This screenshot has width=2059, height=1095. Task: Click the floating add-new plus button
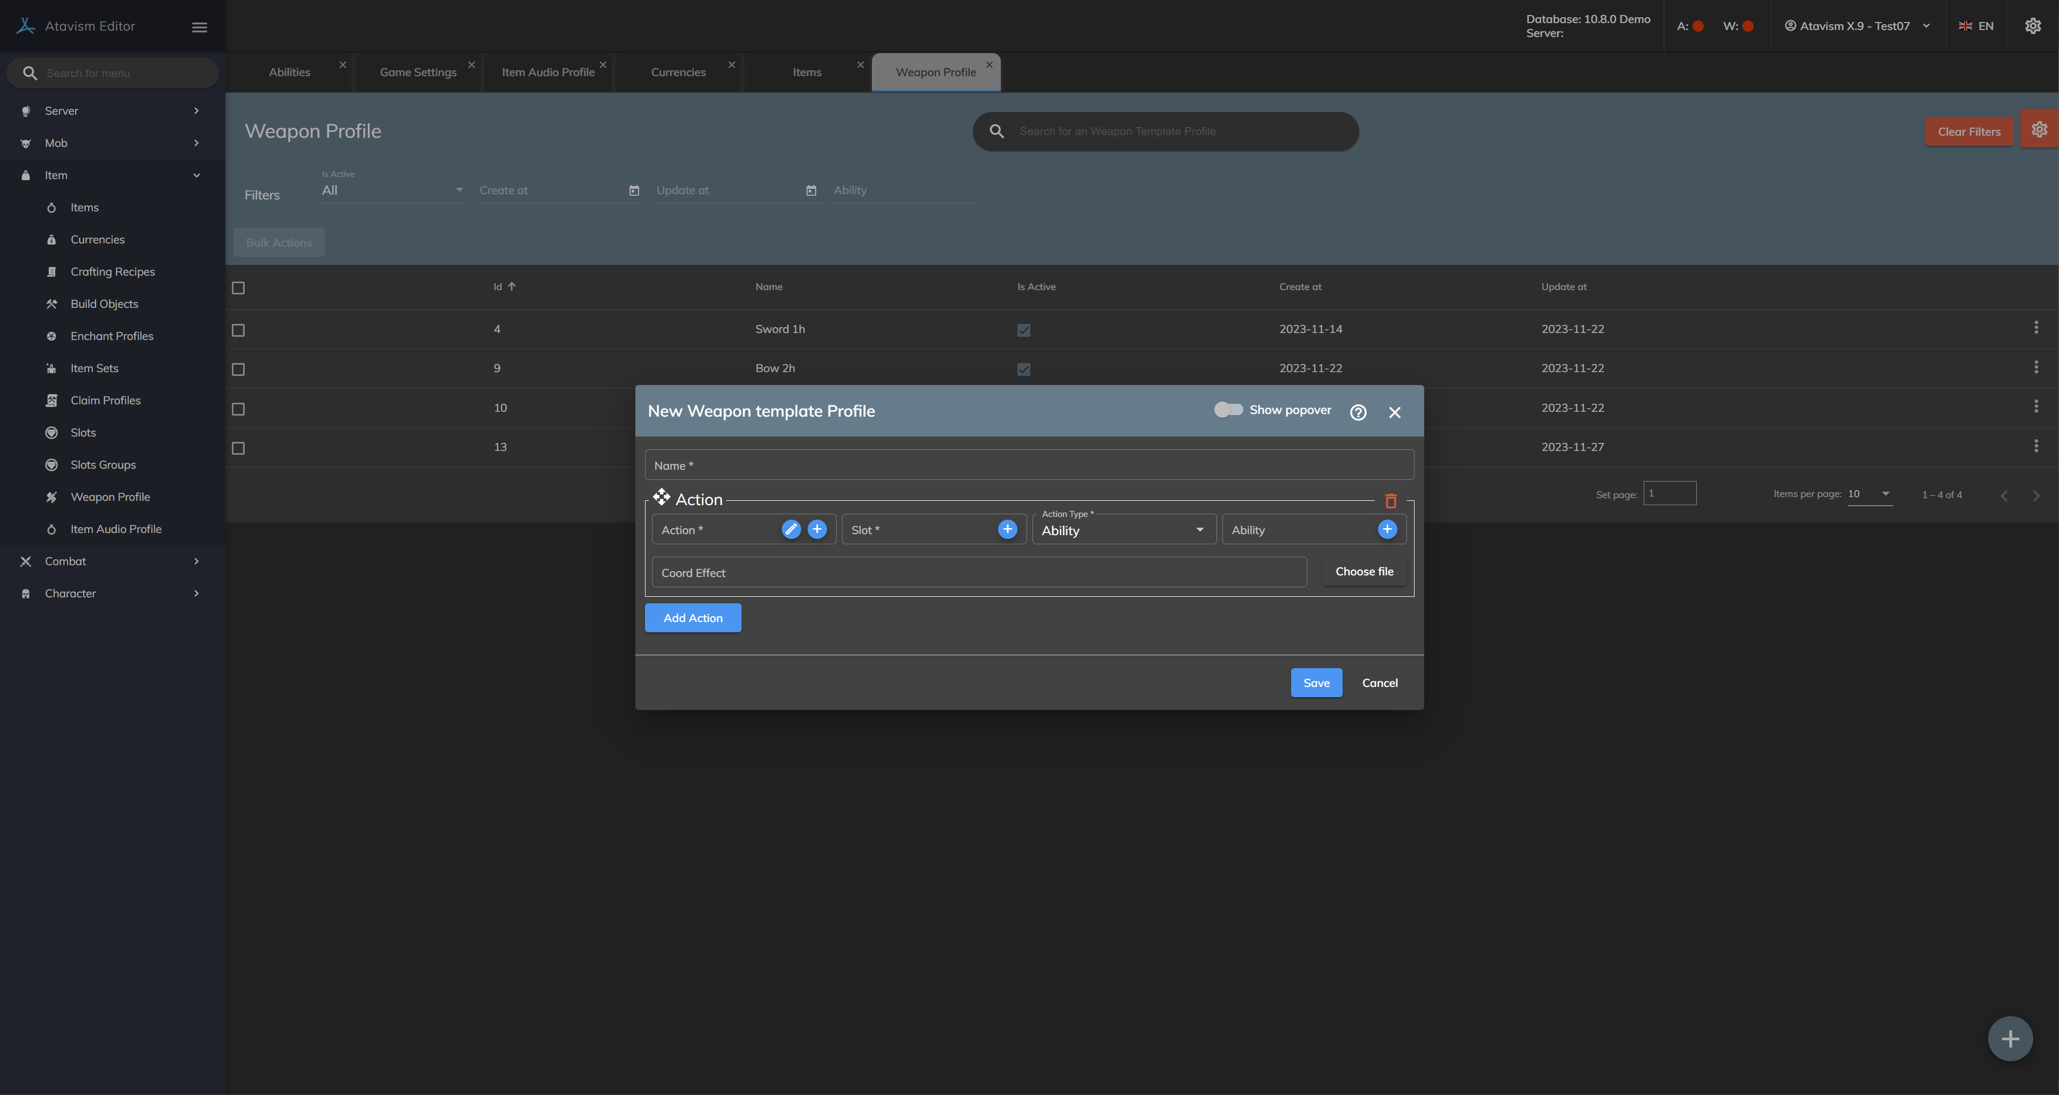pos(2010,1038)
